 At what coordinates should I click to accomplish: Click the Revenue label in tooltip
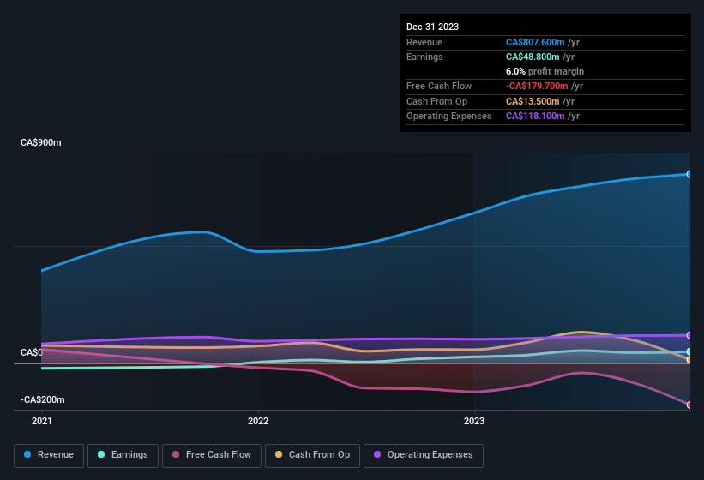click(x=424, y=42)
